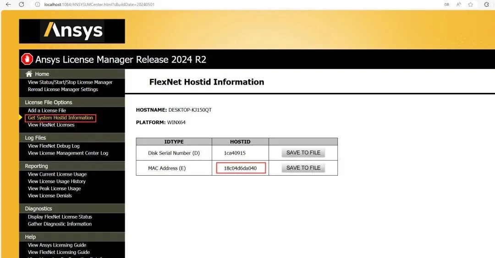The image size is (495, 258).
Task: Click HOSTID column header
Action: 240,142
